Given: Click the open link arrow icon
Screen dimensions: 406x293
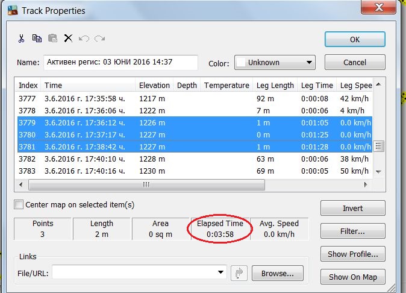Looking at the screenshot, I should [239, 273].
